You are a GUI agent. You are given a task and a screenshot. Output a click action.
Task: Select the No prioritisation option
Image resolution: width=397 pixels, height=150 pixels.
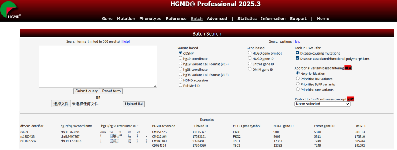point(298,73)
